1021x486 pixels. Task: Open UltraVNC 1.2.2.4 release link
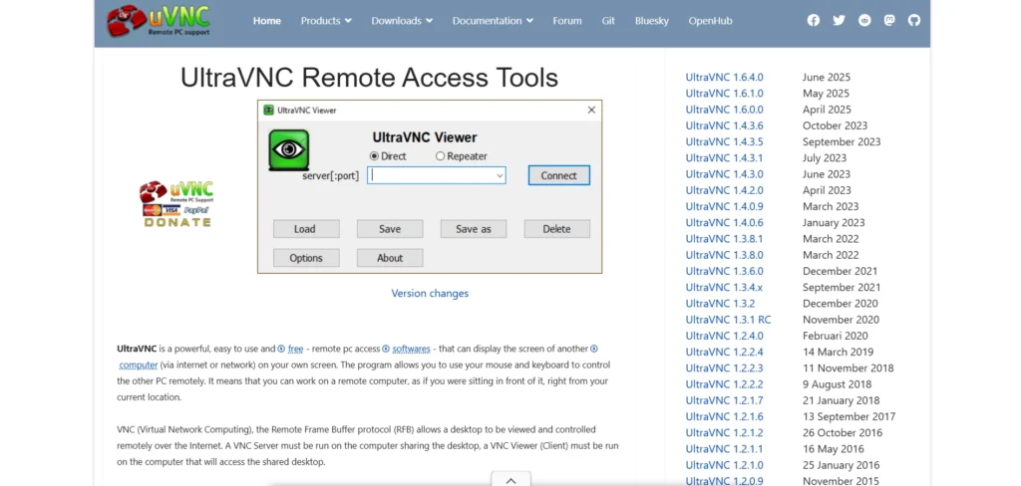point(724,352)
